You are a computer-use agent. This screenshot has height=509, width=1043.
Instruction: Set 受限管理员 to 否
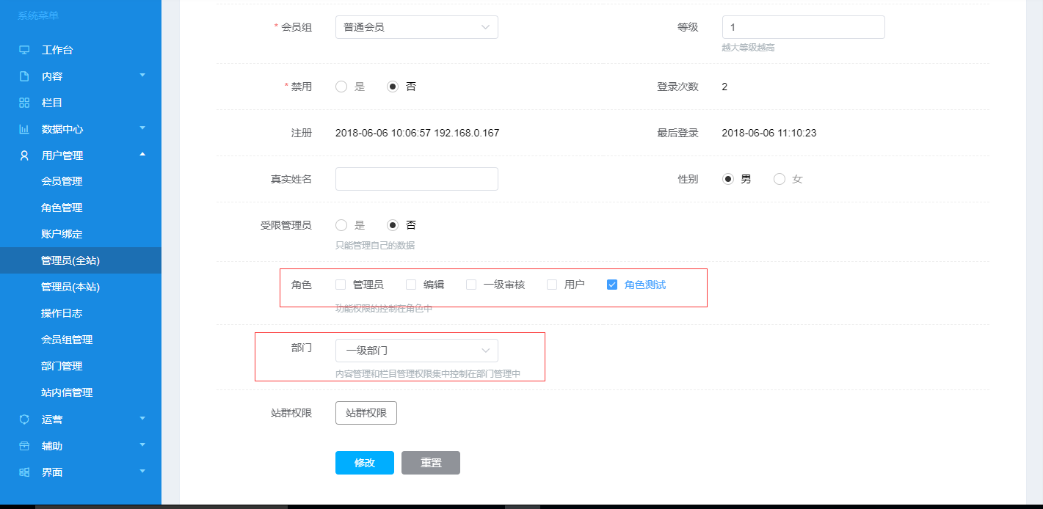click(x=393, y=225)
